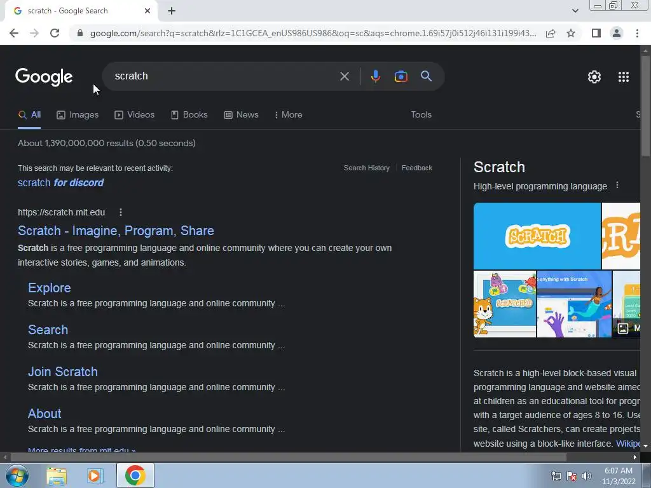Go back to the previous page
This screenshot has height=488, width=651.
(x=14, y=33)
